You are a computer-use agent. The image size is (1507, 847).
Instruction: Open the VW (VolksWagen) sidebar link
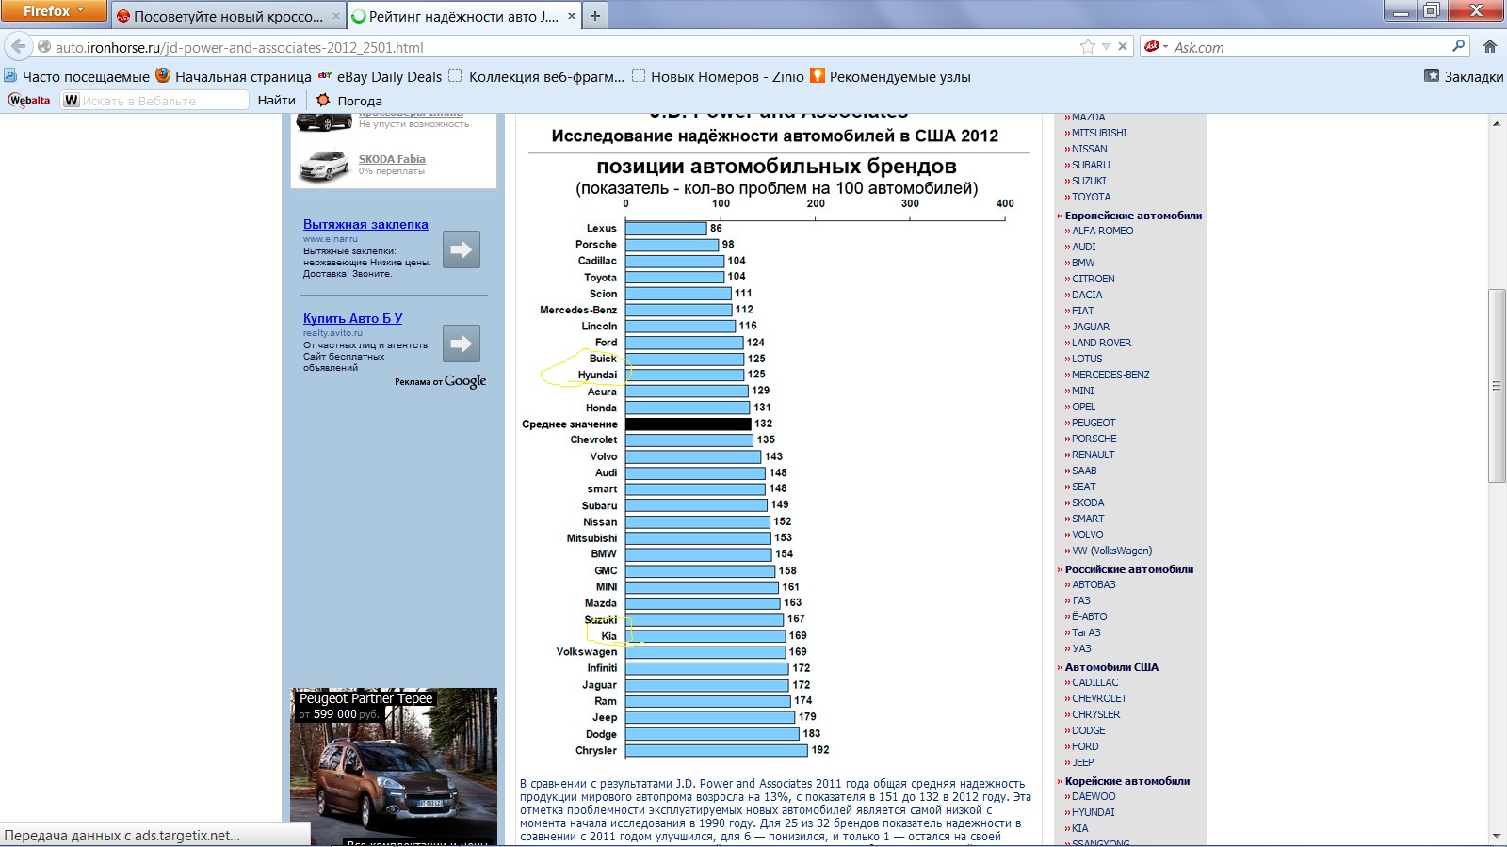tap(1111, 551)
